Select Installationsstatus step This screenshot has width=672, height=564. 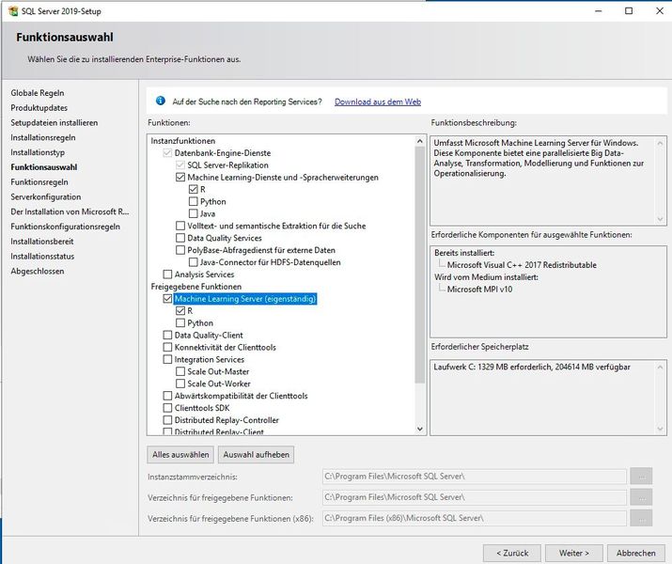tap(42, 257)
